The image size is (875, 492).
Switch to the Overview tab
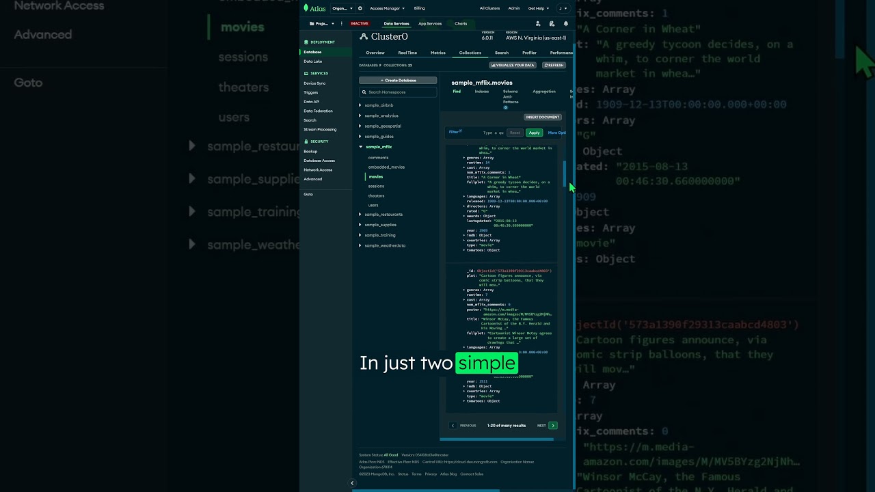pos(375,53)
